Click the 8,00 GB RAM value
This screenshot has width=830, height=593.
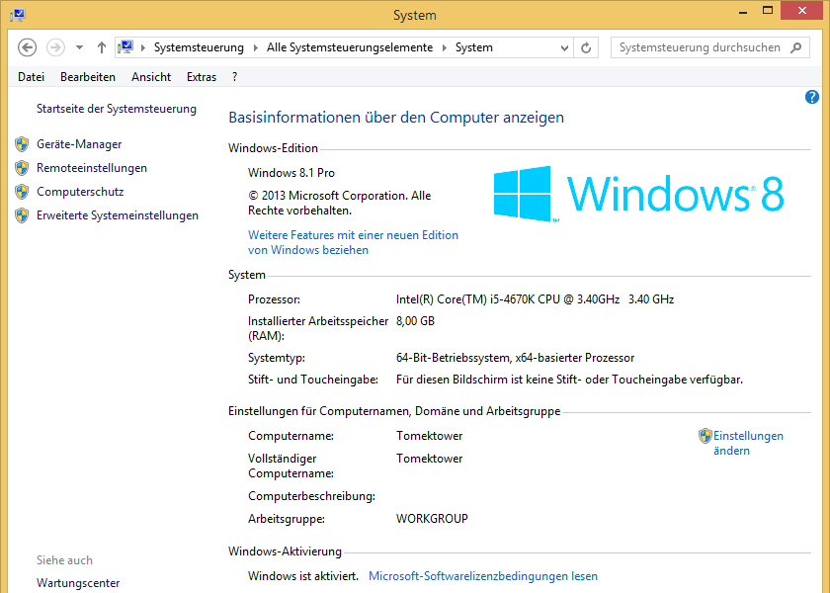[x=416, y=321]
